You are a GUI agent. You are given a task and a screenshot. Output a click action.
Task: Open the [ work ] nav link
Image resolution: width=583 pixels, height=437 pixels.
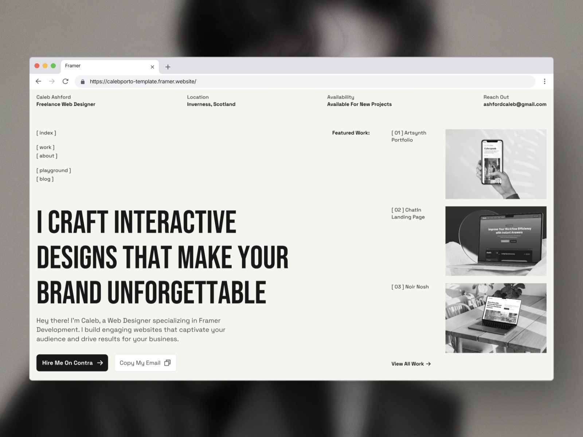(x=46, y=147)
